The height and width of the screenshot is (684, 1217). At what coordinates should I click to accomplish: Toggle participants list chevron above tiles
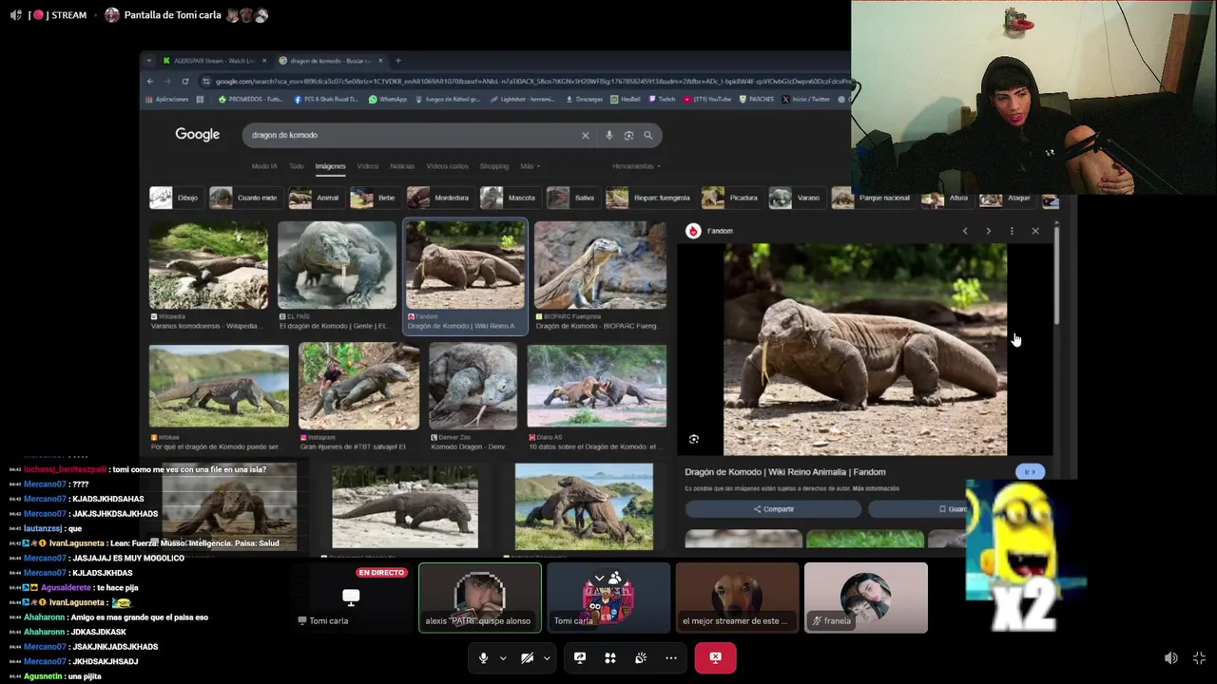pos(599,578)
